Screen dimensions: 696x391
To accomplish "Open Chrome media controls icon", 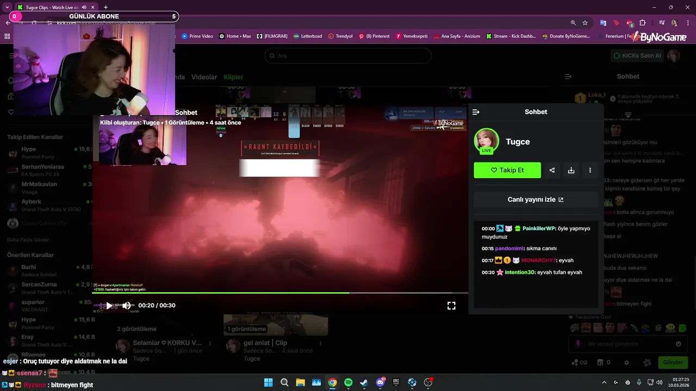I will click(x=662, y=23).
